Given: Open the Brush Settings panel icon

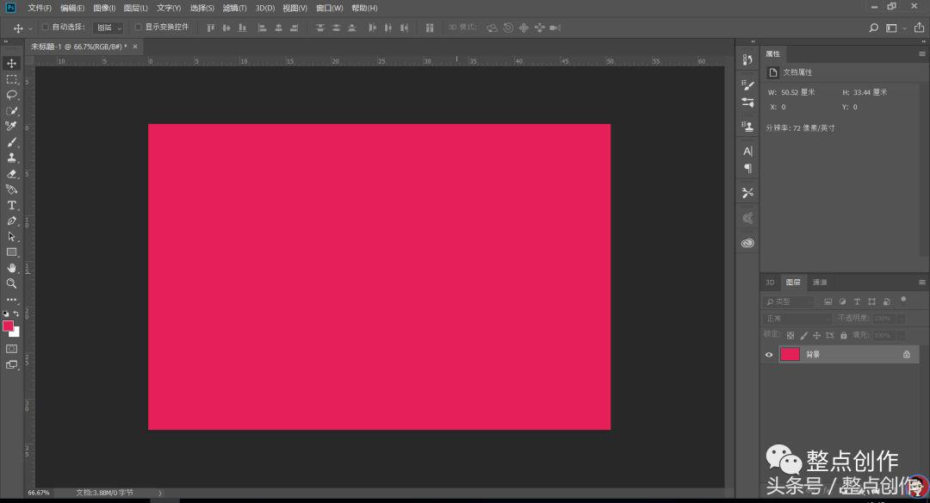Looking at the screenshot, I should pyautogui.click(x=748, y=84).
